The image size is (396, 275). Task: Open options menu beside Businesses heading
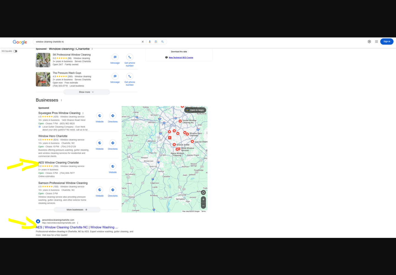(61, 100)
